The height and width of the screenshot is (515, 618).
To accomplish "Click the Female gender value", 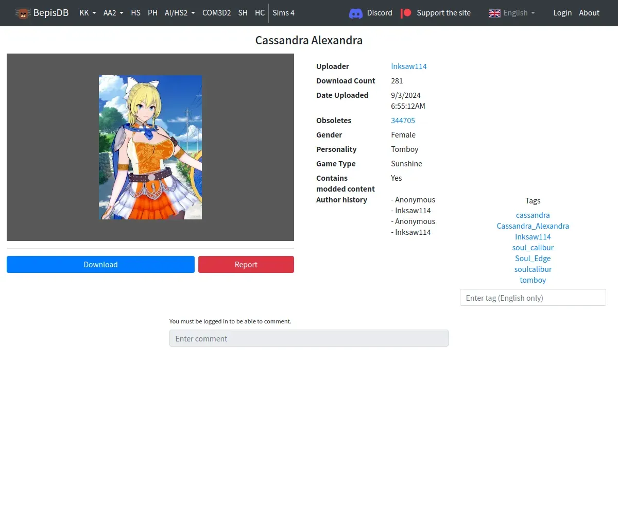I will [x=403, y=135].
